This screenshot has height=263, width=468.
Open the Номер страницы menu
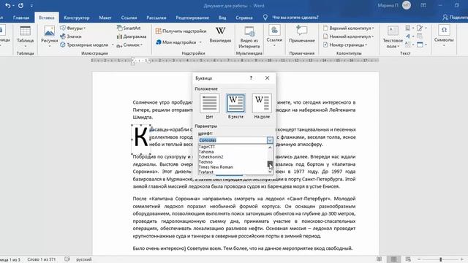pos(345,45)
